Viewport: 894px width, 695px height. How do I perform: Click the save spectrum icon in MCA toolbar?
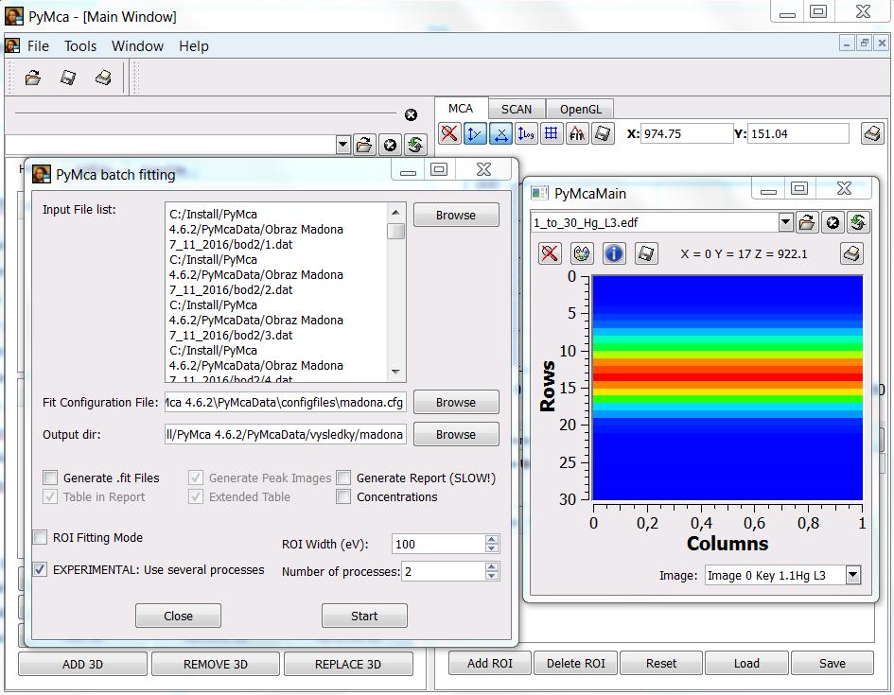click(603, 134)
